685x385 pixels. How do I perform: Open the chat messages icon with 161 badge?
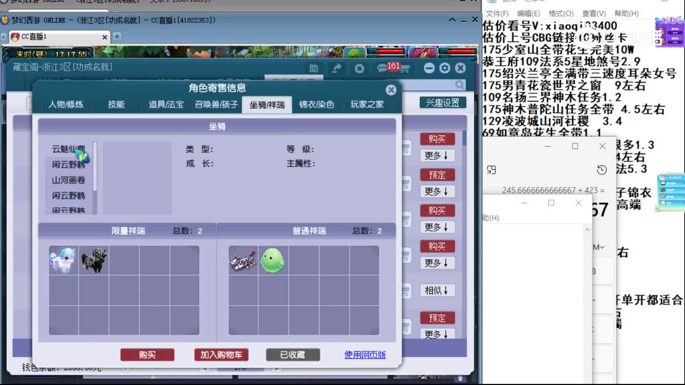click(x=382, y=68)
